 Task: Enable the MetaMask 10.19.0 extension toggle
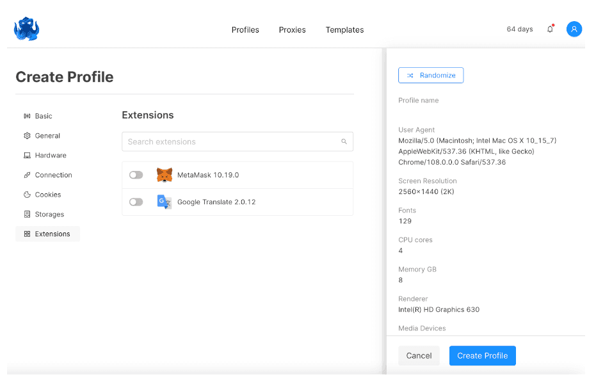point(136,175)
